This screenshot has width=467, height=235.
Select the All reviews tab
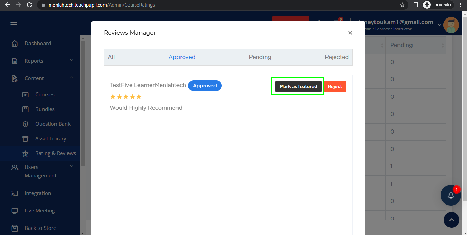[111, 57]
